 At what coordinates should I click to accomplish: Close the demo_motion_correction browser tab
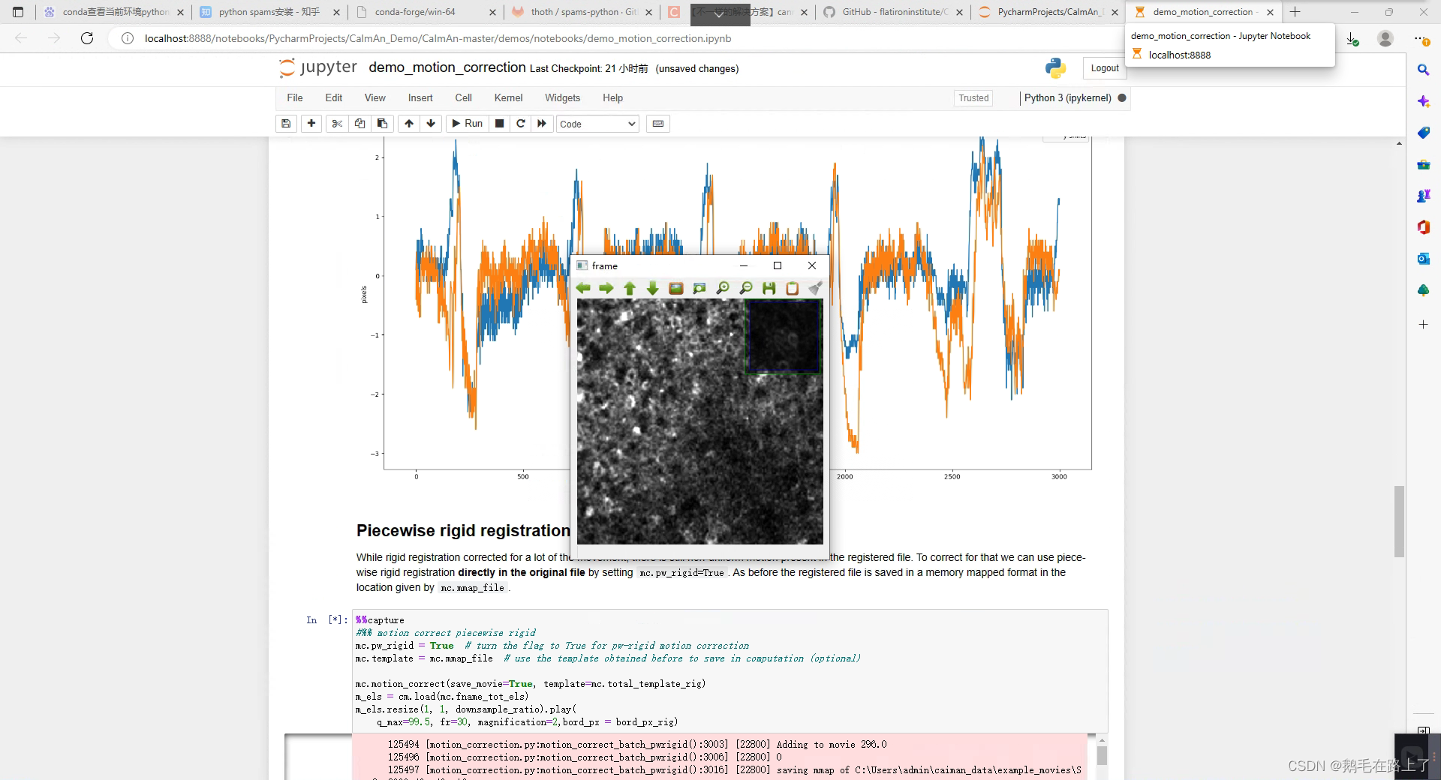click(1270, 12)
